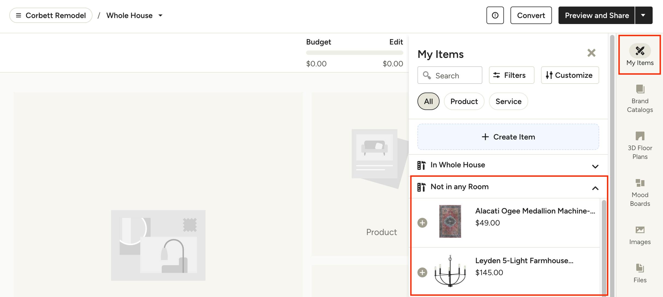Open the Whole House room dropdown
Viewport: 663px width, 297px height.
[x=134, y=15]
